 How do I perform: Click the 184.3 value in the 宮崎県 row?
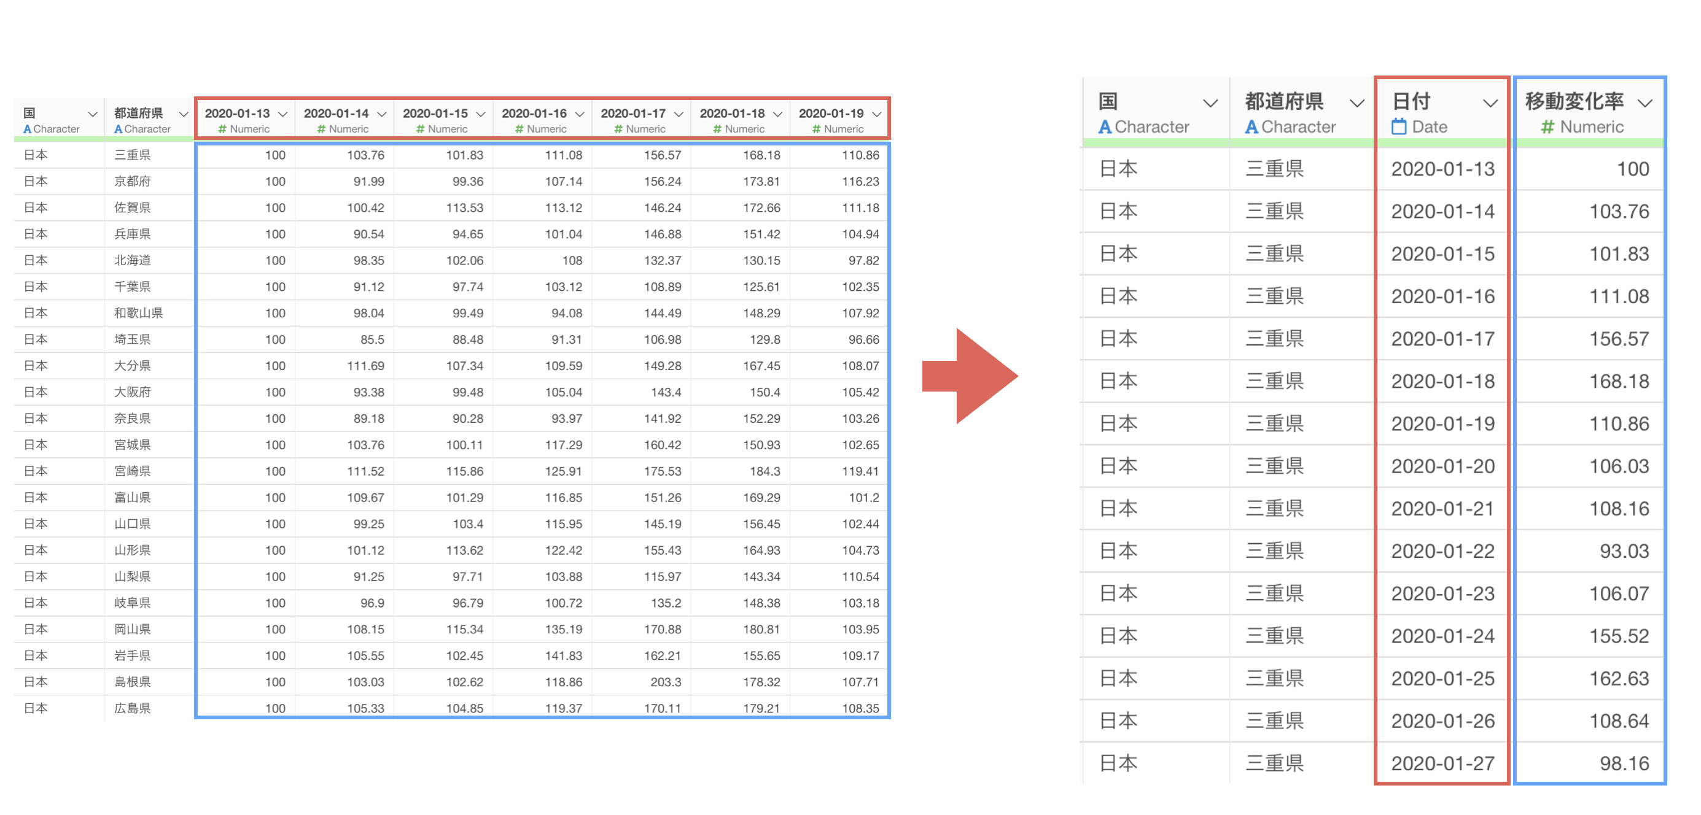[x=765, y=472]
